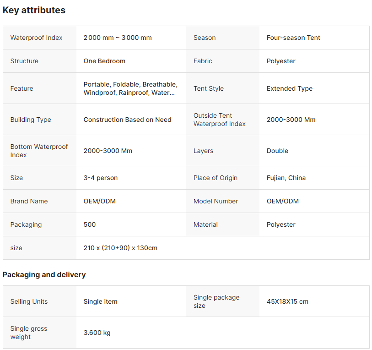The width and height of the screenshot is (372, 350).
Task: Select the Packaging value 500
Action: pos(90,224)
